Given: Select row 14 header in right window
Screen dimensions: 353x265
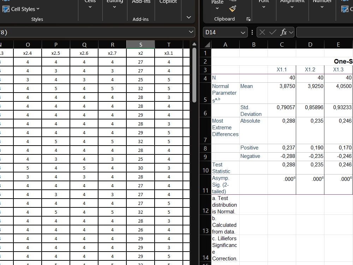Looking at the screenshot, I should pyautogui.click(x=205, y=248).
